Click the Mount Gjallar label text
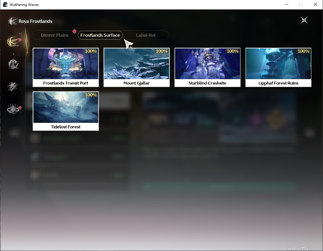 click(x=136, y=83)
